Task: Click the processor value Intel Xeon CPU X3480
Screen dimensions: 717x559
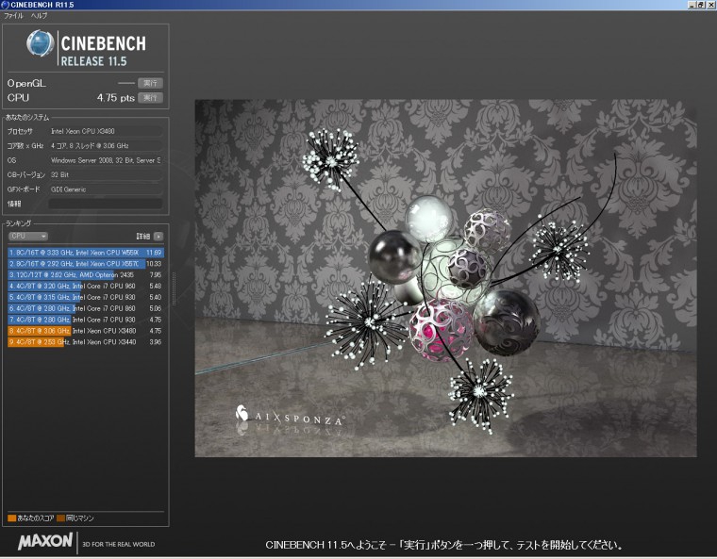Action: pyautogui.click(x=106, y=131)
